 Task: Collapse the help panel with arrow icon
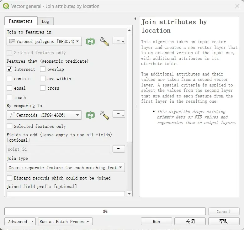coord(135,18)
